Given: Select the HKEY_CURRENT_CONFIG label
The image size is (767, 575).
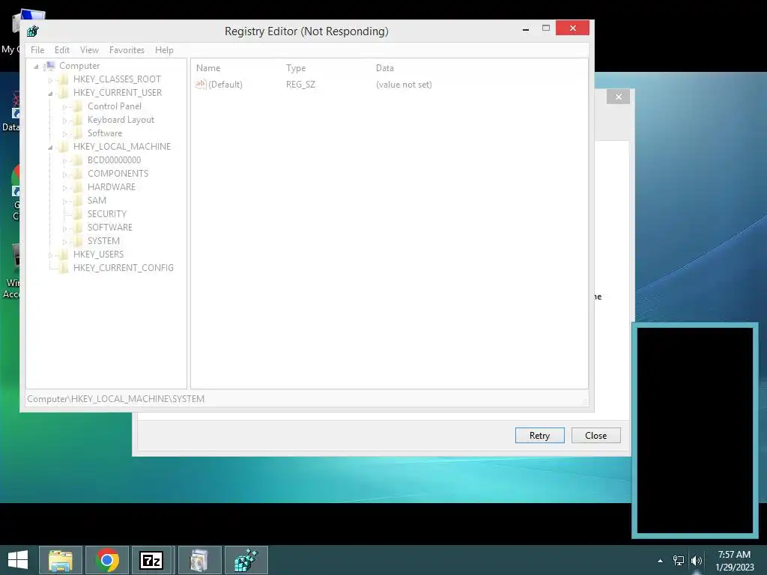Looking at the screenshot, I should click(124, 268).
